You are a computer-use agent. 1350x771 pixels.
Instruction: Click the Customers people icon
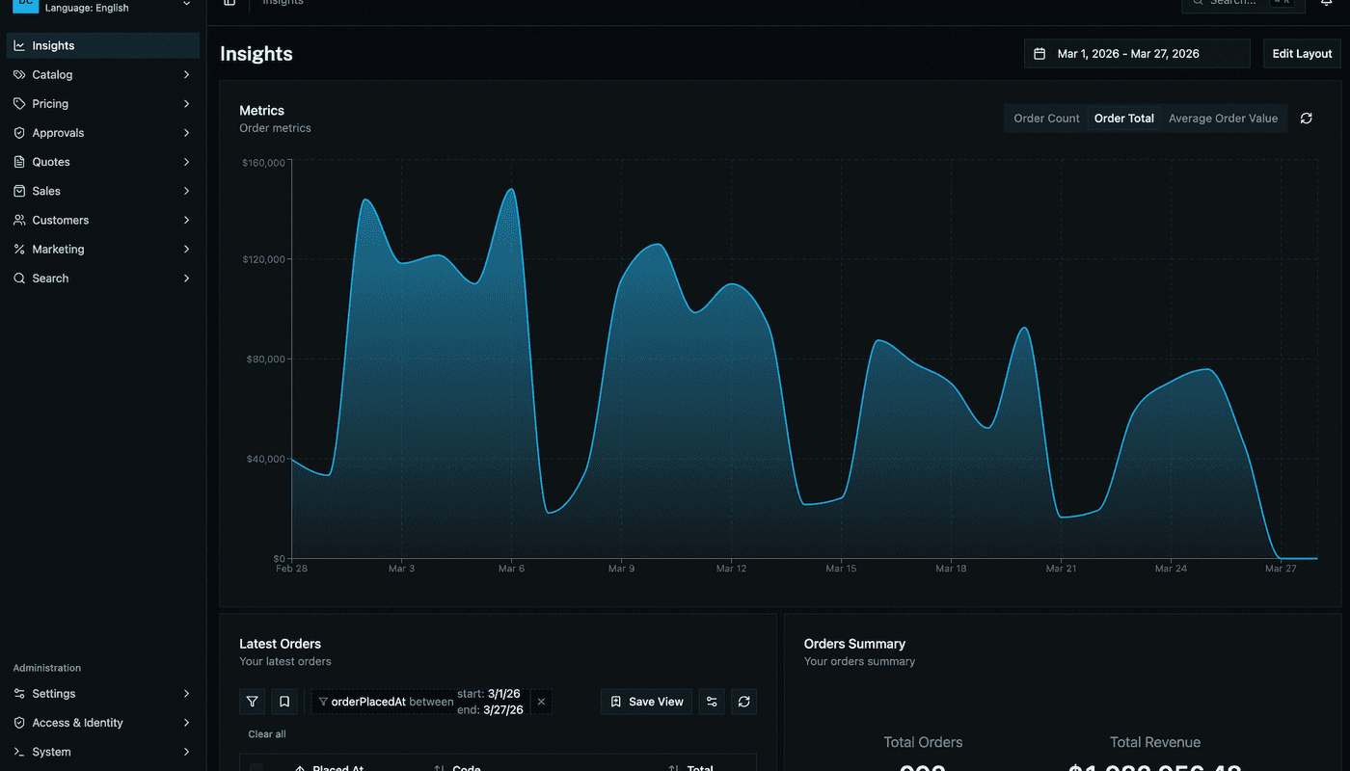coord(19,220)
